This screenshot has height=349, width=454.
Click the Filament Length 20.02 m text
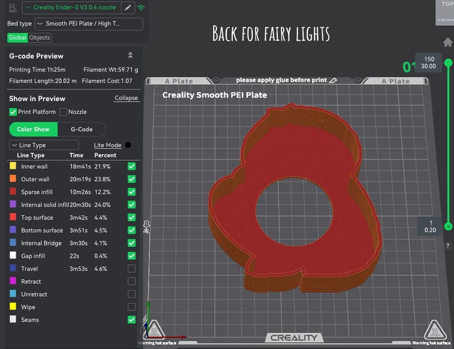pyautogui.click(x=43, y=81)
